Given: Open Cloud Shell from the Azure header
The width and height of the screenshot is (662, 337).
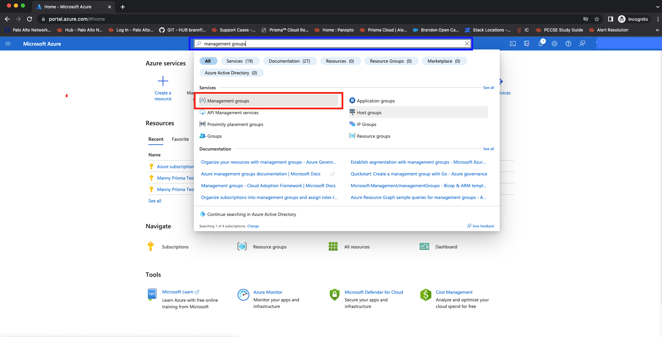Looking at the screenshot, I should 513,44.
